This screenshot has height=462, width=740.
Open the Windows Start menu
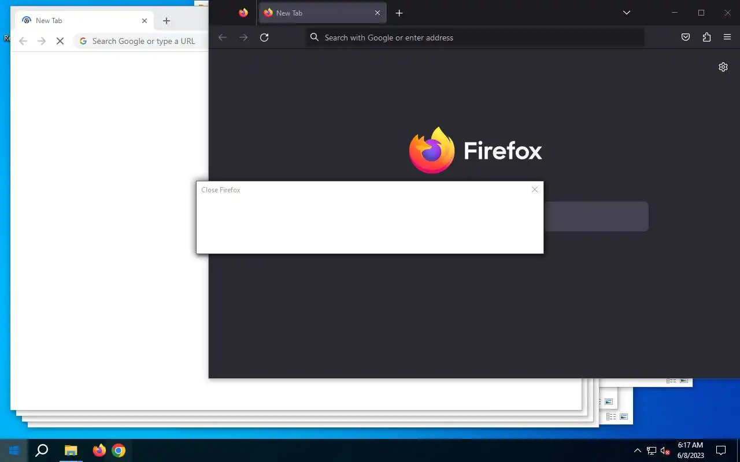[x=14, y=450]
